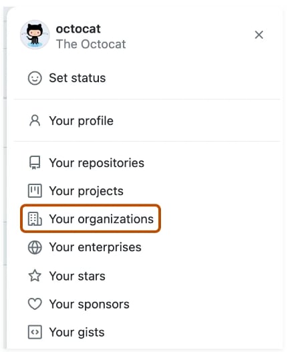Close the user menu with the X
Screen dimensions: 290x352
(x=259, y=35)
